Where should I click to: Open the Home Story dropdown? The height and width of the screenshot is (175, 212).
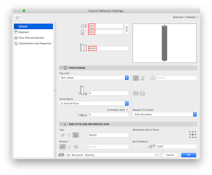(x=94, y=103)
